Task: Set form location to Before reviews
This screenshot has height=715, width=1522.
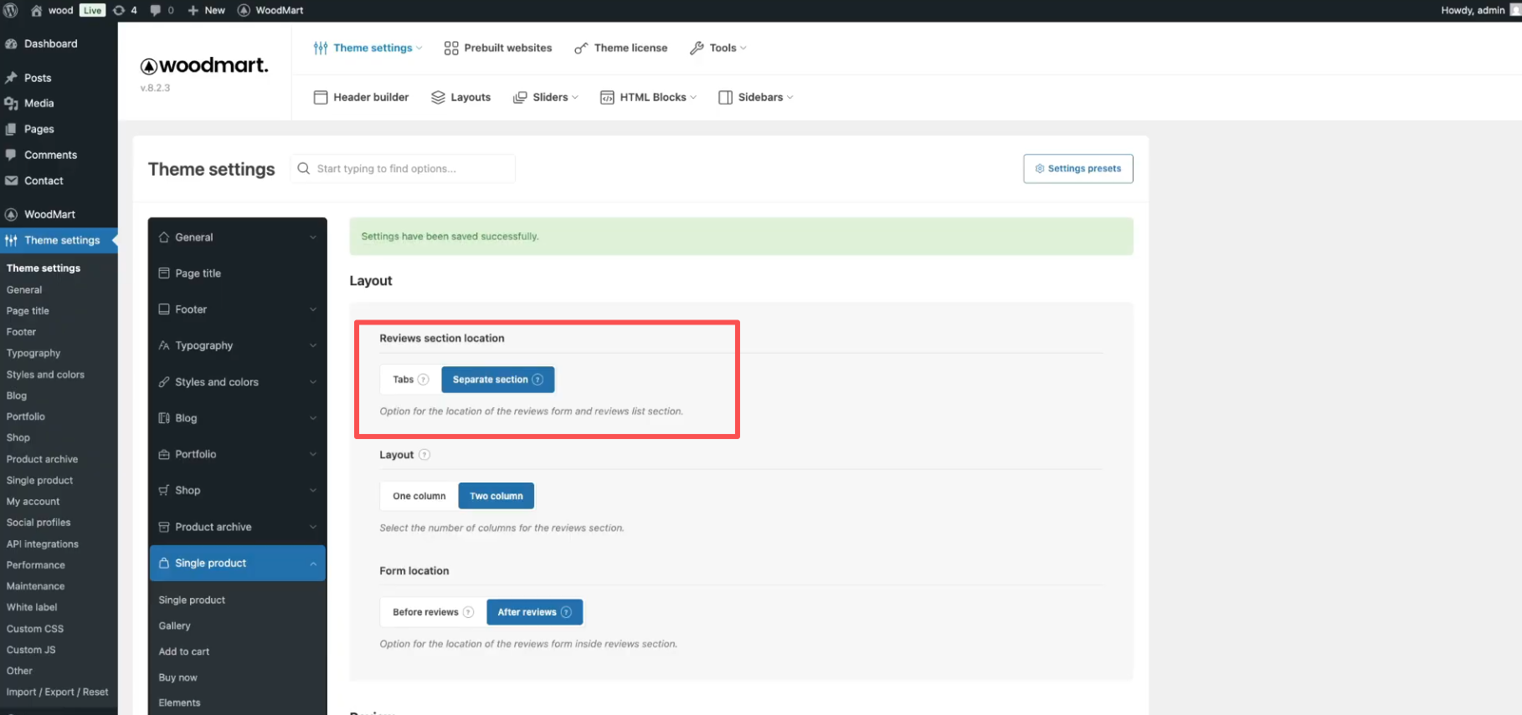Action: click(x=425, y=612)
